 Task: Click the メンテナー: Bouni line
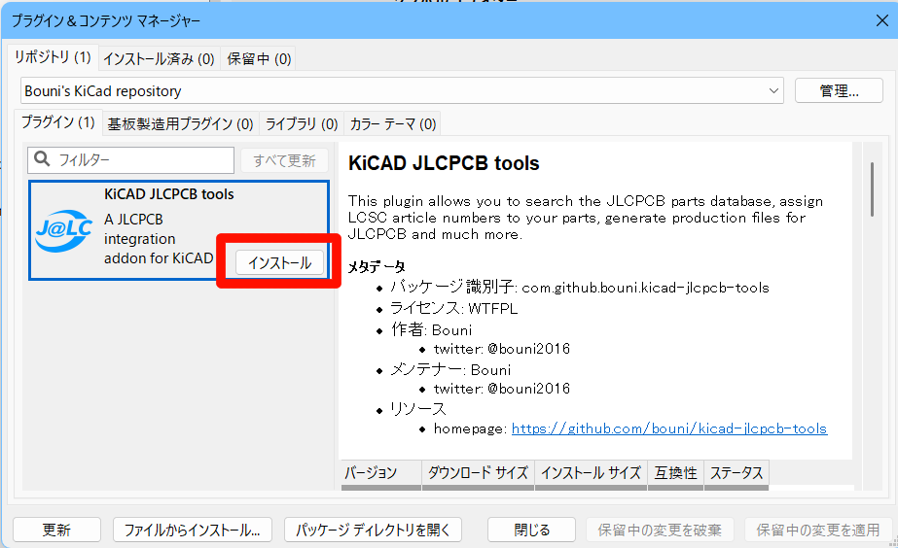pyautogui.click(x=450, y=370)
